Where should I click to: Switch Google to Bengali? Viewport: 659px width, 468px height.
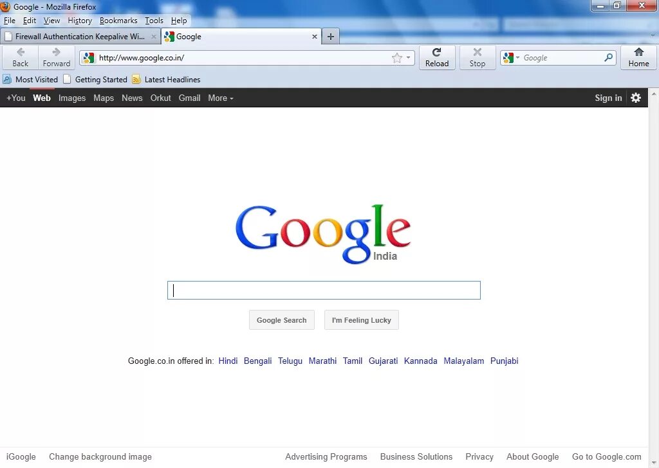(x=257, y=361)
